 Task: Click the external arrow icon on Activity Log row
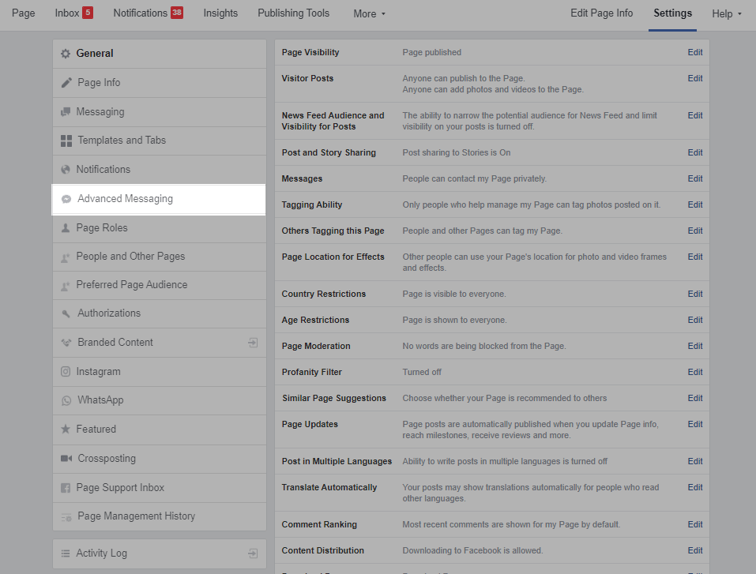click(x=253, y=553)
